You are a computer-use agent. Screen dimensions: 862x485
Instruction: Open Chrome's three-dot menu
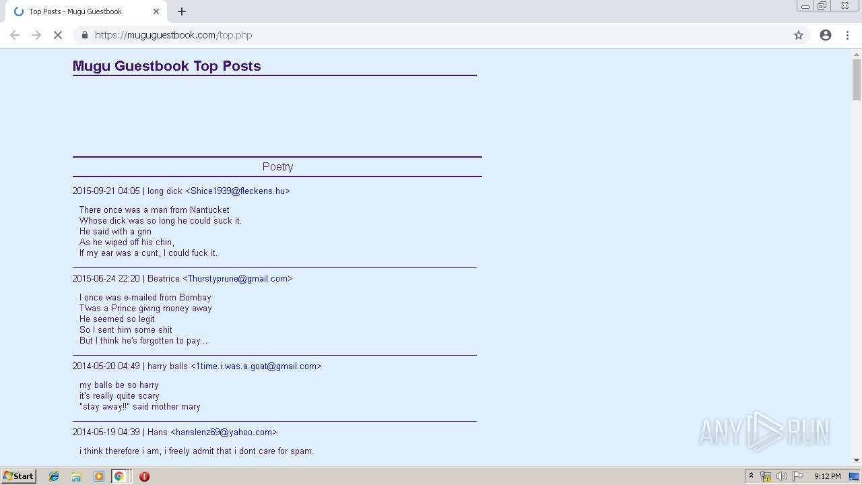[x=847, y=35]
